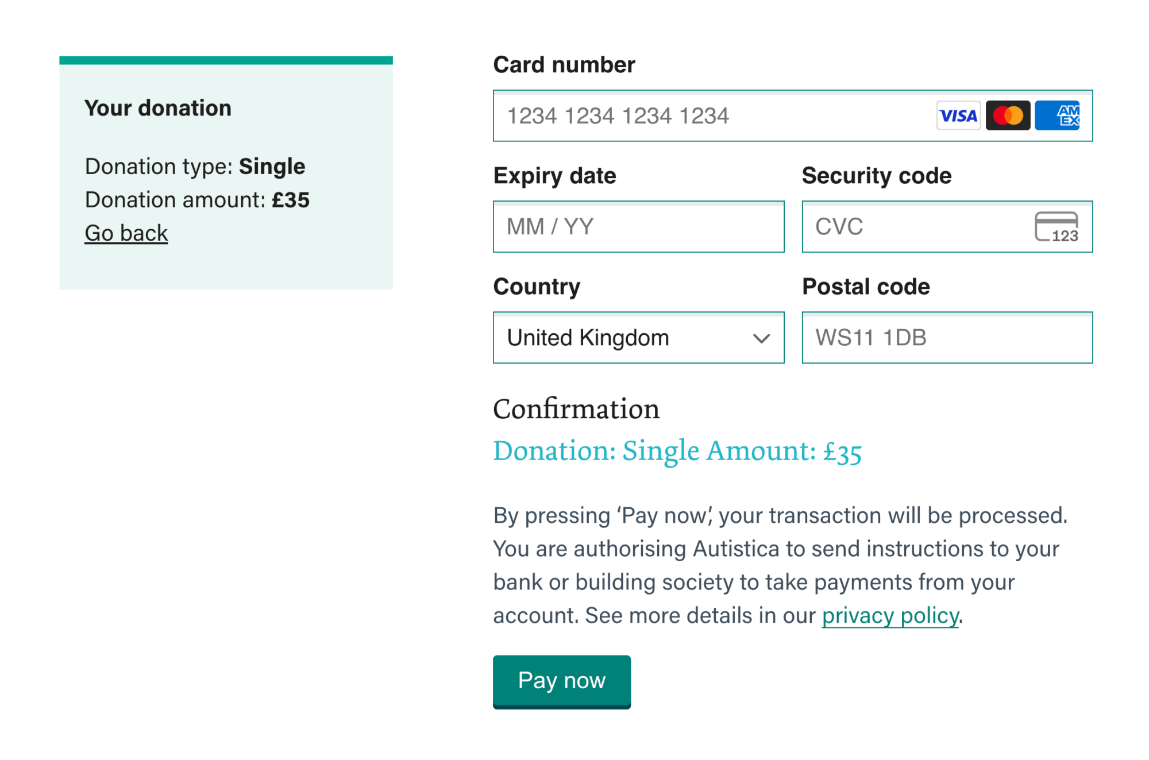Viewport: 1149px width, 760px height.
Task: Click the Card number label
Action: click(564, 64)
